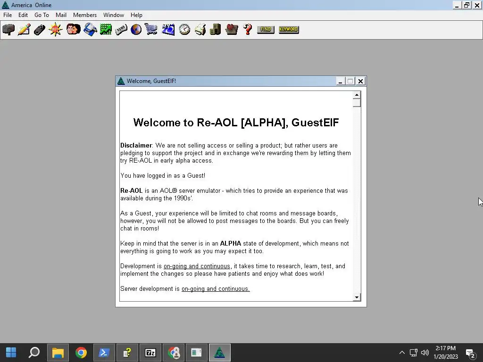Click the remote control channels icon
483x362 pixels.
tap(40, 30)
